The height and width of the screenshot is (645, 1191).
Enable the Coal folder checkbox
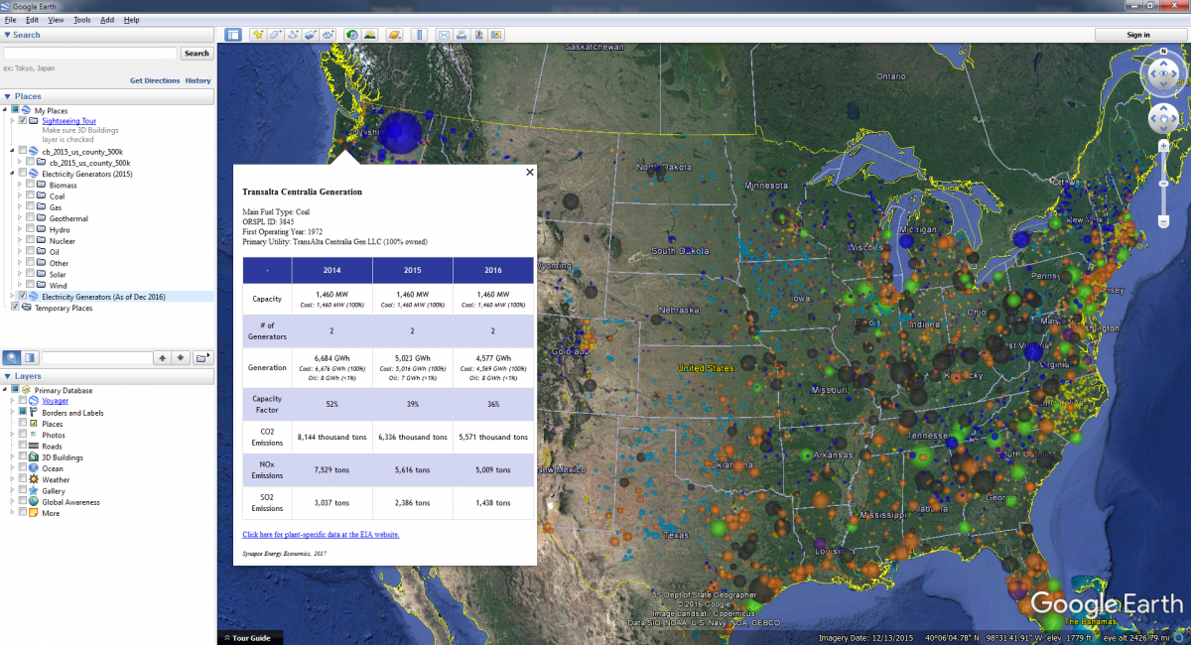point(30,196)
